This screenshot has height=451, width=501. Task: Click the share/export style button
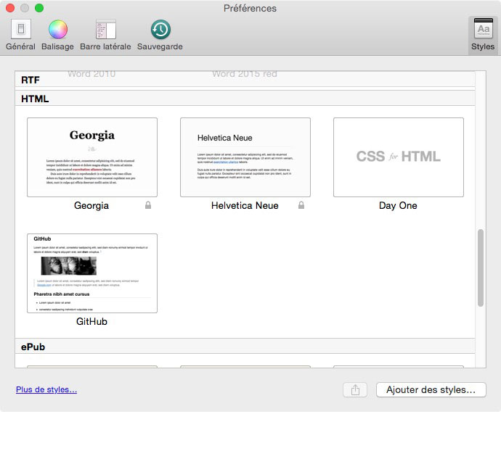[x=355, y=389]
